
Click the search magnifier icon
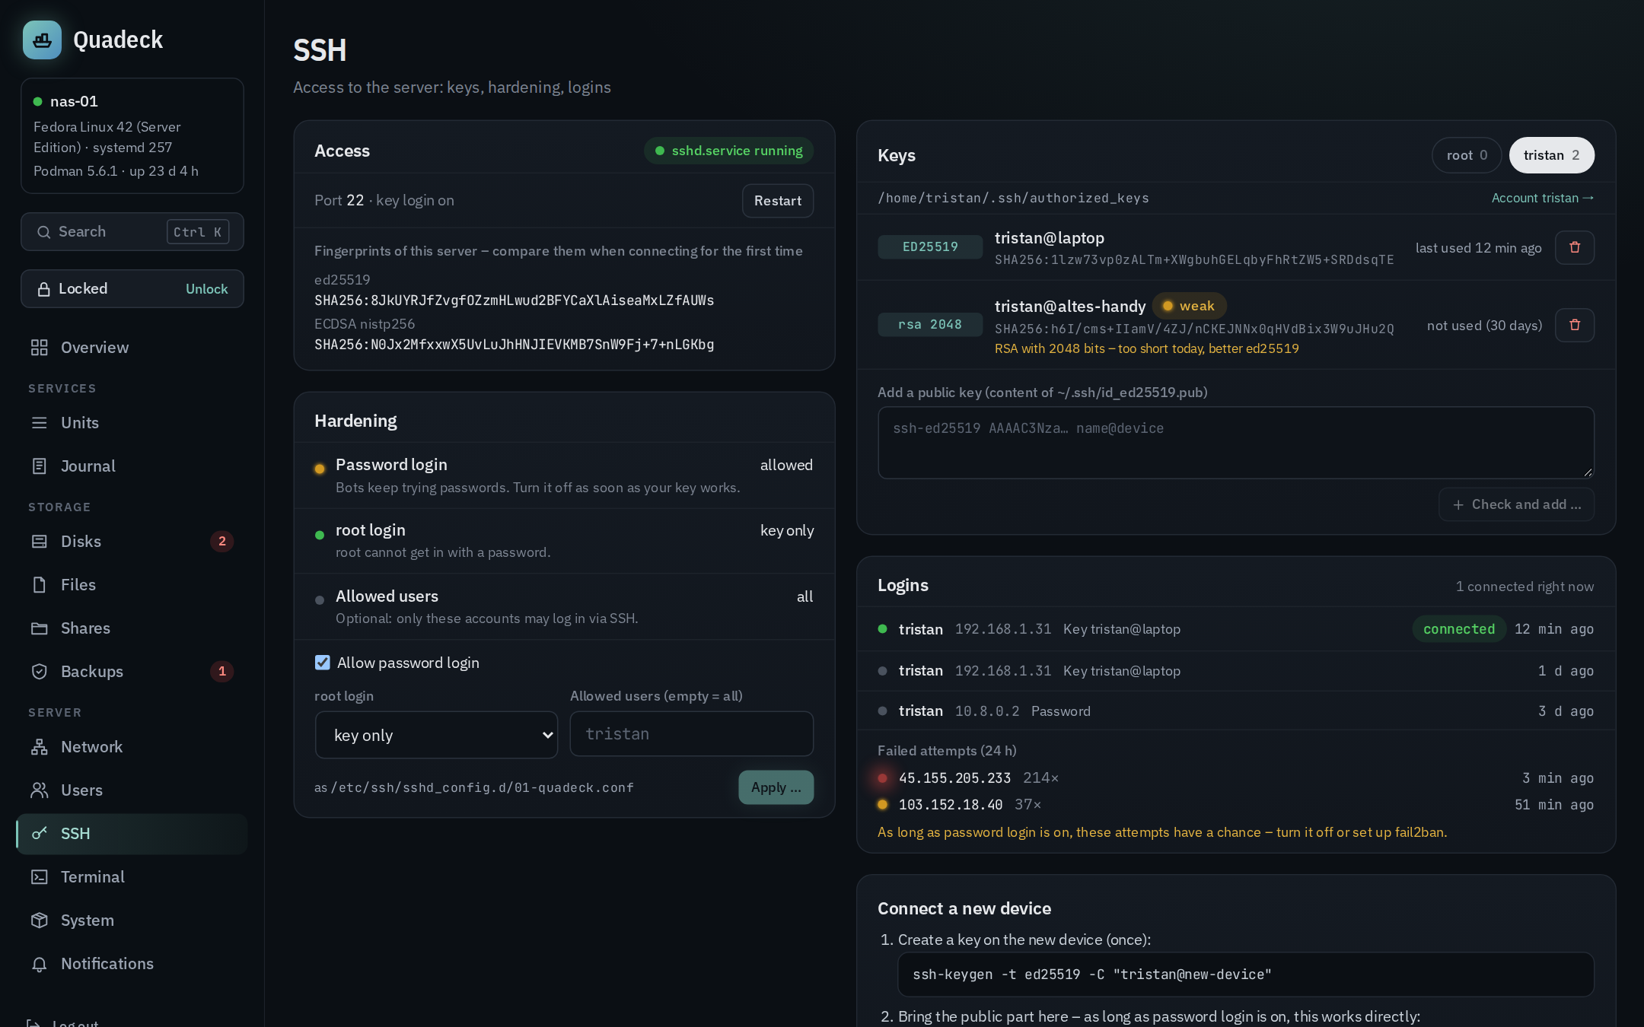44,232
